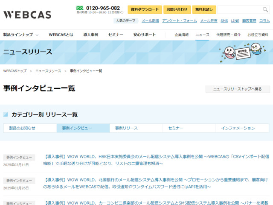The image size is (273, 205).
Task: Select インフォメーション category tab
Action: tap(242, 128)
